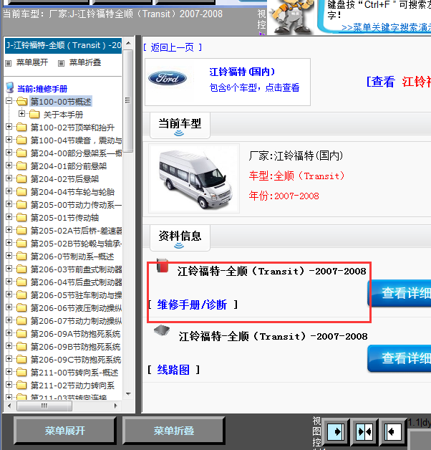
Task: Open the 资料信息 tab
Action: (180, 238)
